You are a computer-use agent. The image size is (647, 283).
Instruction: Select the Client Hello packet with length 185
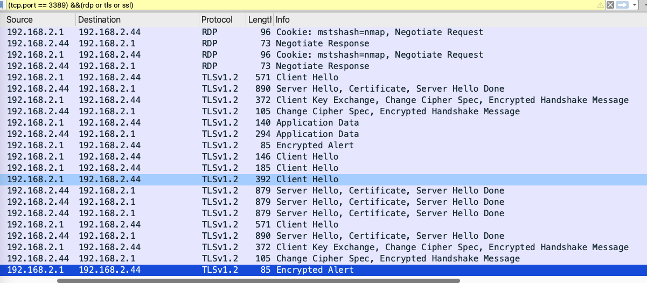click(323, 168)
